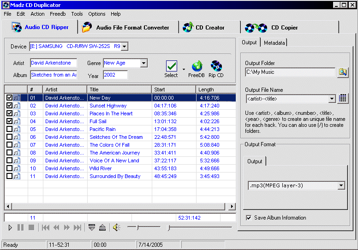Viewport: 358px width, 250px height.
Task: Expand the Select button dropdown arrow
Action: click(x=184, y=69)
